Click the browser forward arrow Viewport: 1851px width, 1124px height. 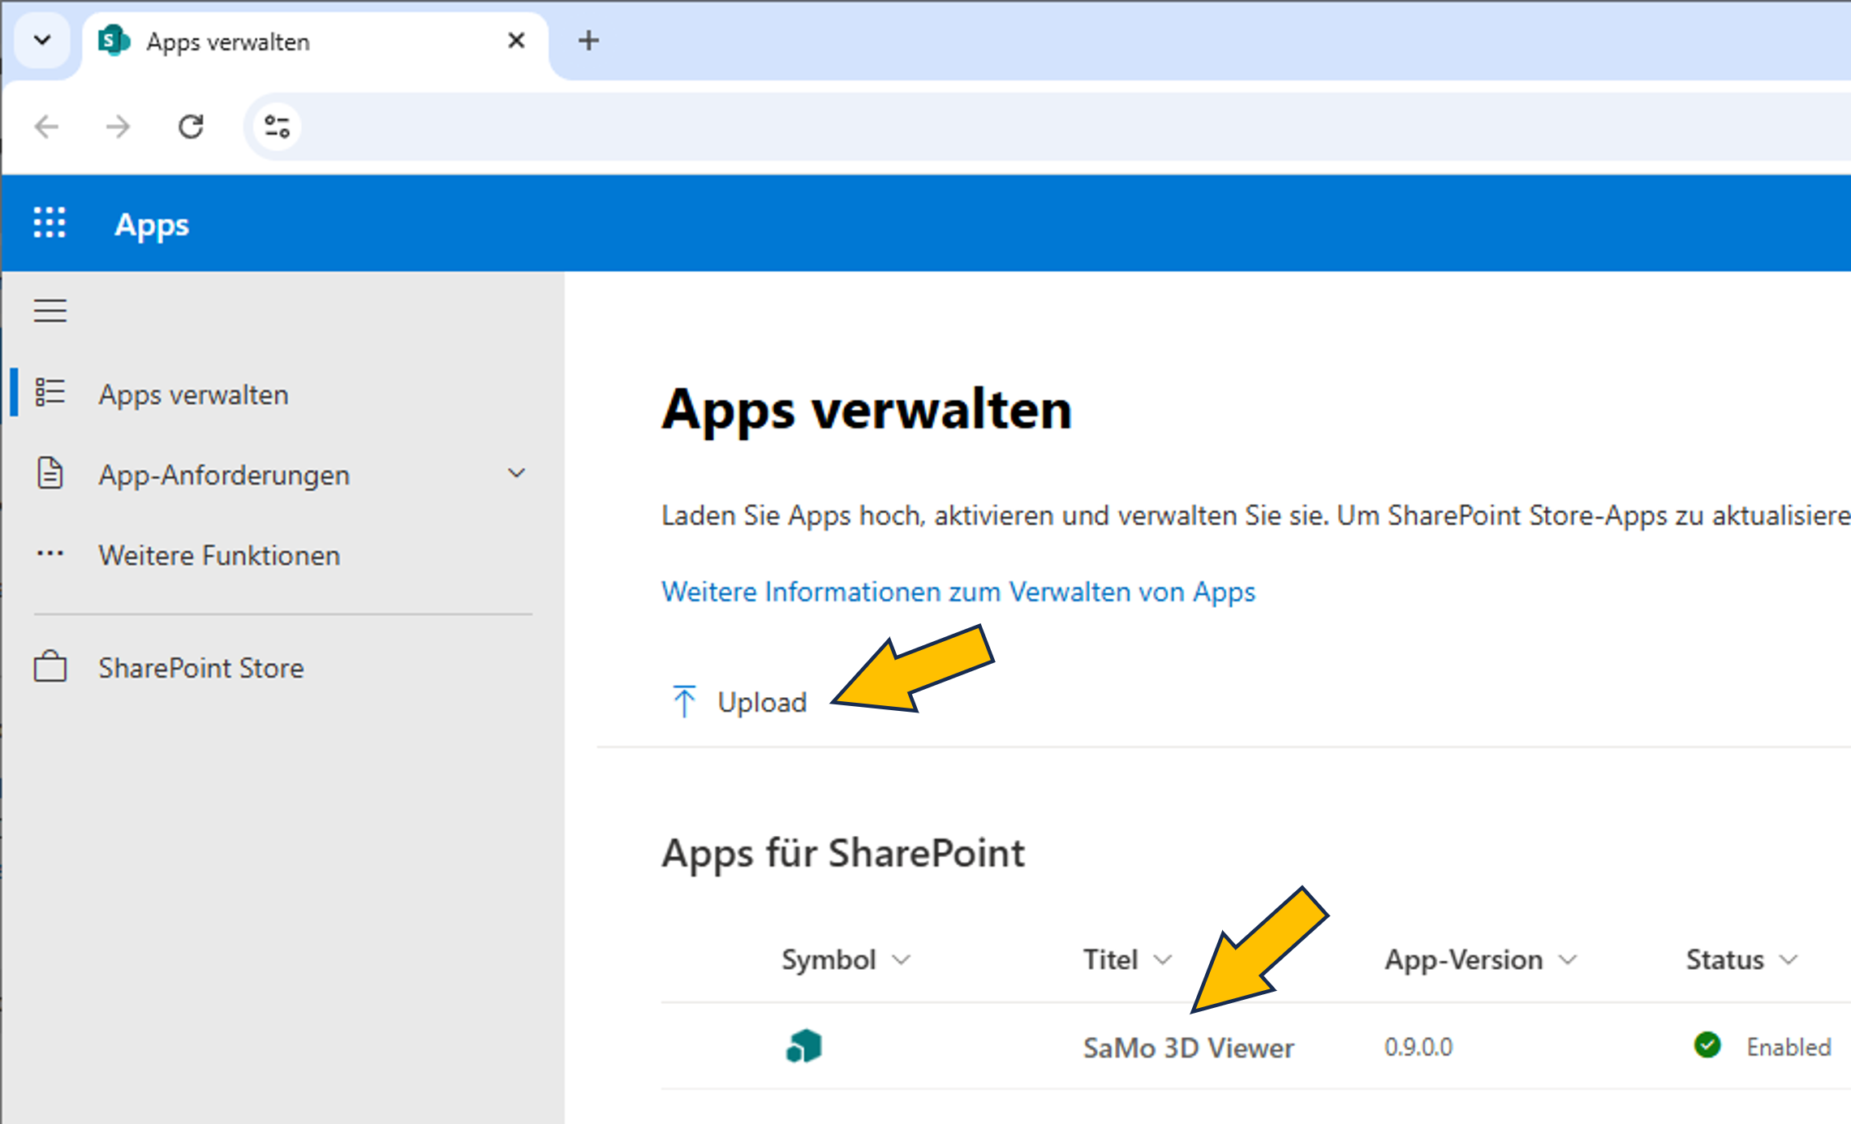(x=118, y=127)
